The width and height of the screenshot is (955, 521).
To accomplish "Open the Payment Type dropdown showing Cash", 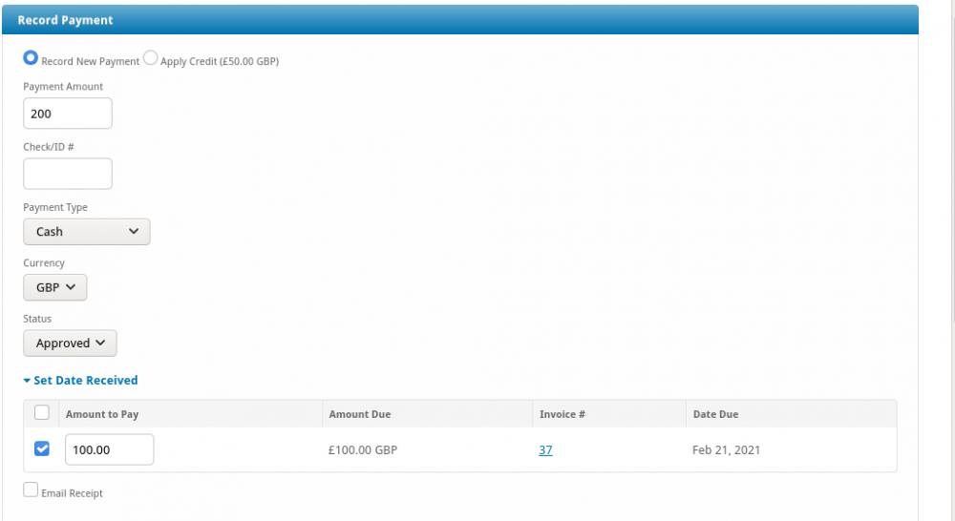I will point(87,232).
